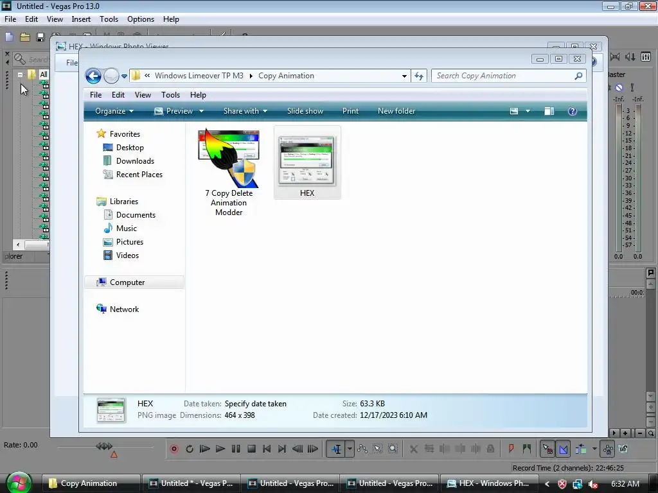The height and width of the screenshot is (493, 658).
Task: Click the Lock Event icon in Vegas toolbar
Action: coord(490,449)
